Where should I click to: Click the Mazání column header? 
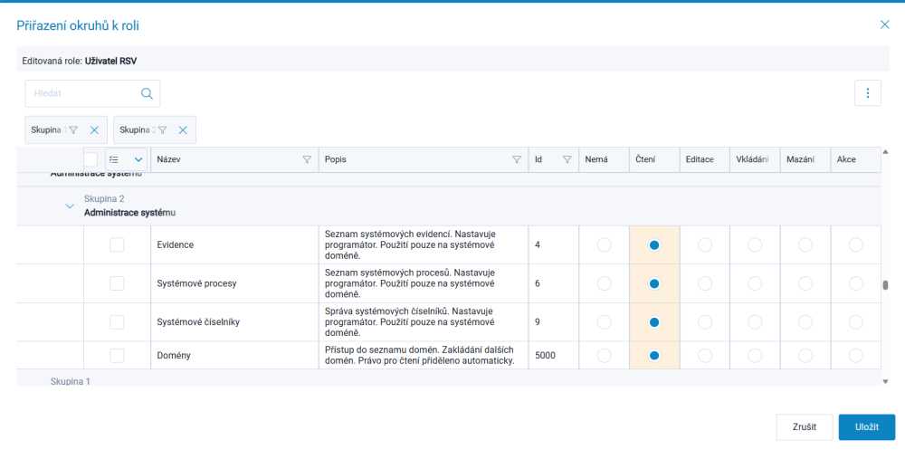tap(805, 160)
